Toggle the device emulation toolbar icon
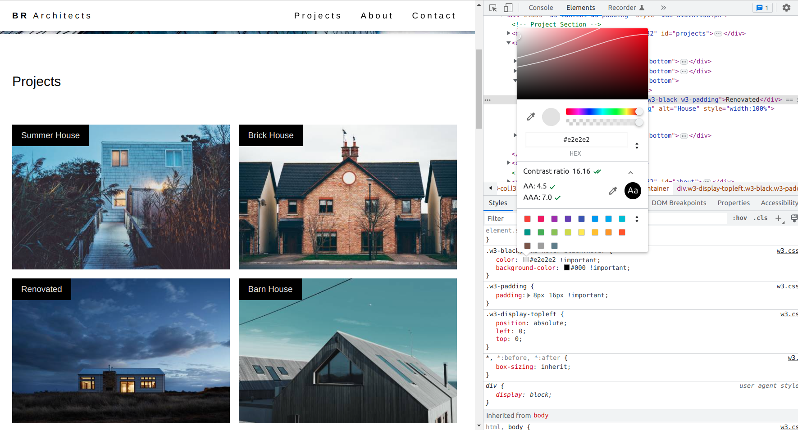Screen dimensions: 798x430 (508, 8)
